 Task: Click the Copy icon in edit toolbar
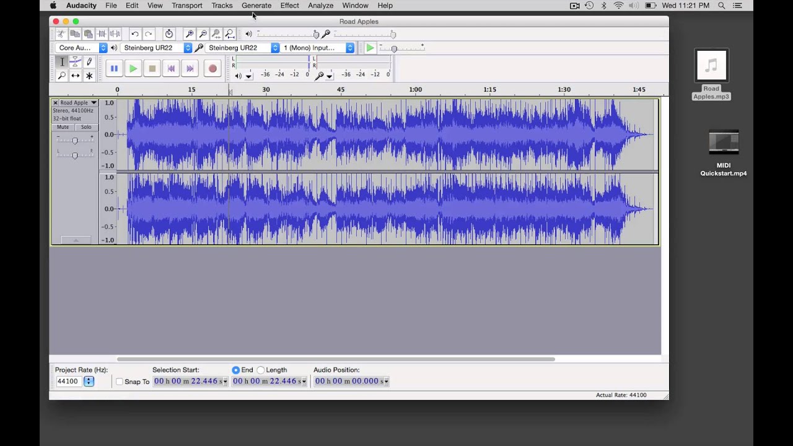tap(75, 34)
